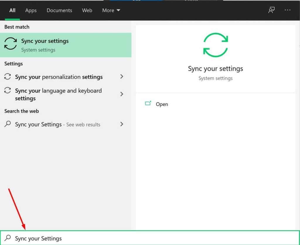
Task: Click sync icon beside Best match result
Action: [11, 44]
